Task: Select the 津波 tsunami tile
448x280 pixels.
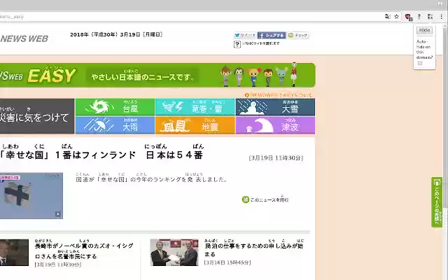Action: point(275,125)
